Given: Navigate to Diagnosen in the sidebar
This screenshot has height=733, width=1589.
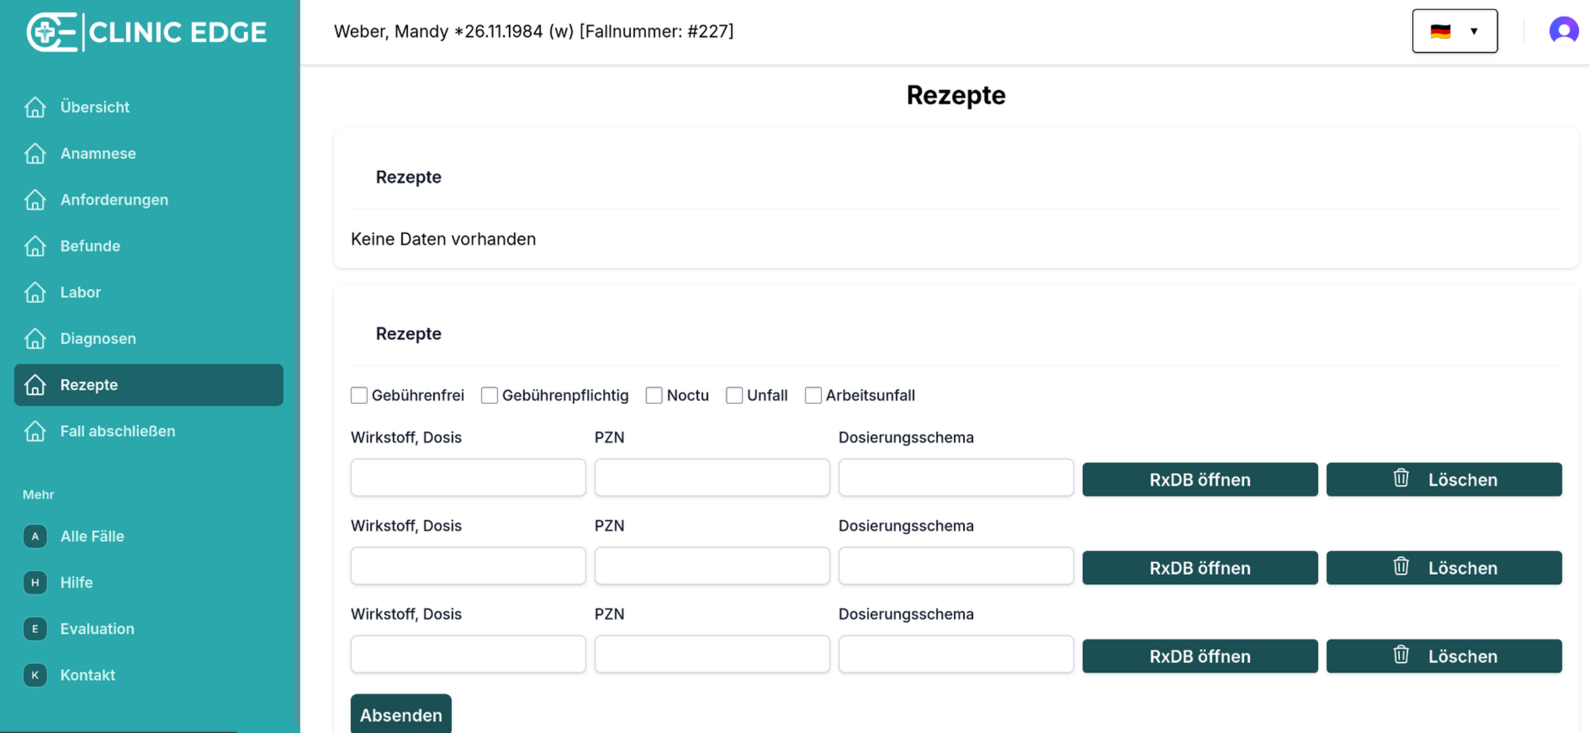Looking at the screenshot, I should pyautogui.click(x=98, y=339).
